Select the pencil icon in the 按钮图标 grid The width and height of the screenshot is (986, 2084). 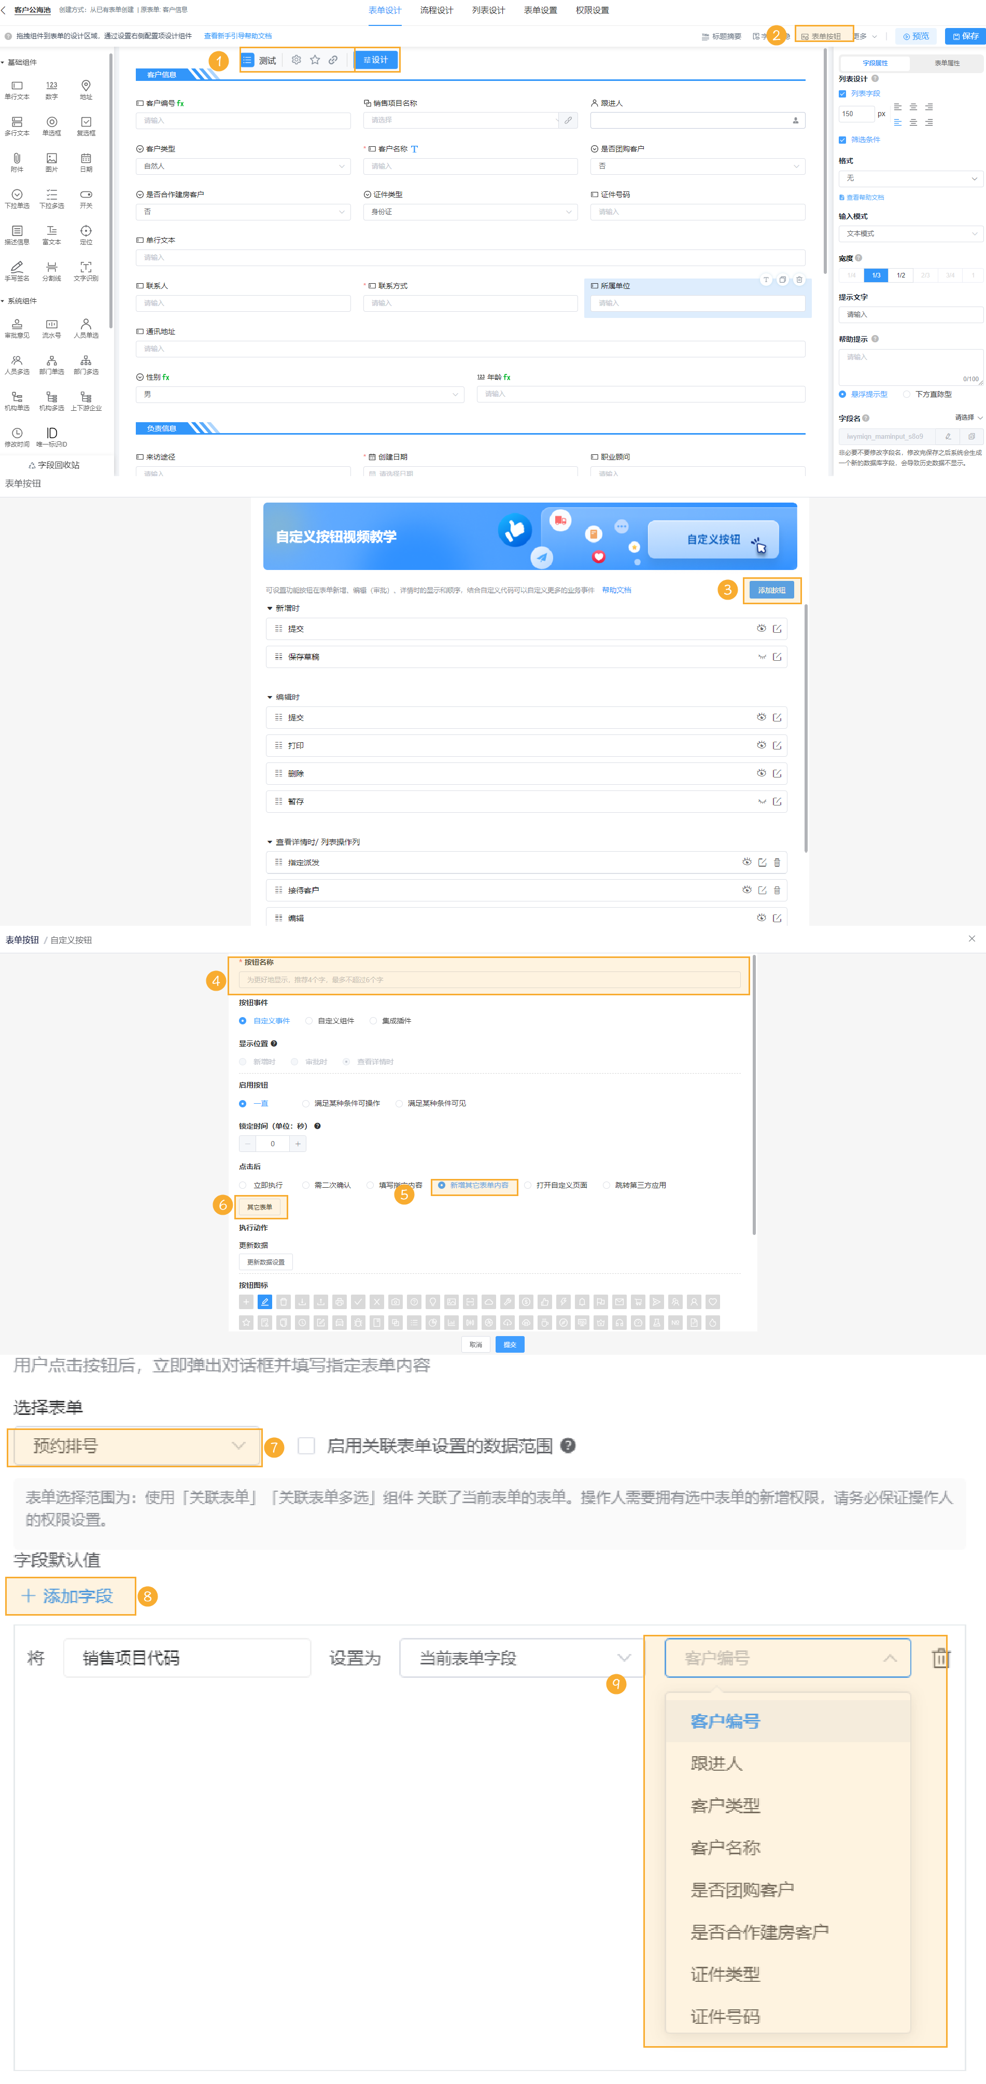click(264, 1302)
